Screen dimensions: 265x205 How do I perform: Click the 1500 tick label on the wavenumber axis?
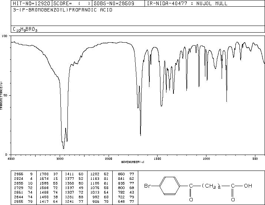pos(158,159)
